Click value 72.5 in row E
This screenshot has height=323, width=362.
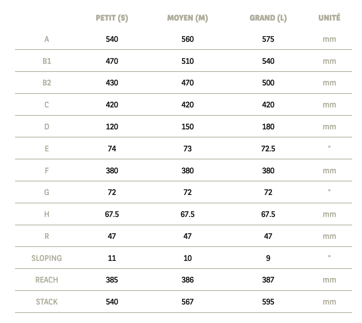tap(268, 149)
